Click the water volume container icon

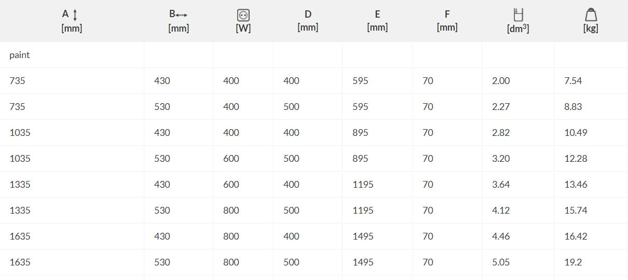(x=517, y=15)
